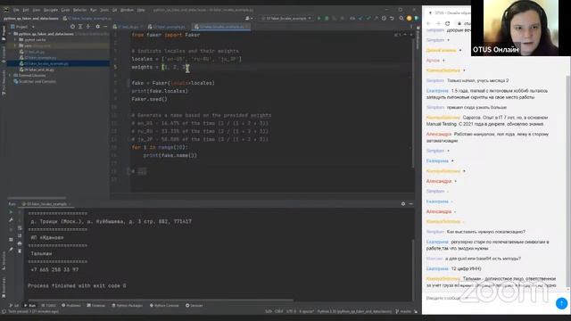Click the Undo arrow icon in the toolbar

click(392, 18)
